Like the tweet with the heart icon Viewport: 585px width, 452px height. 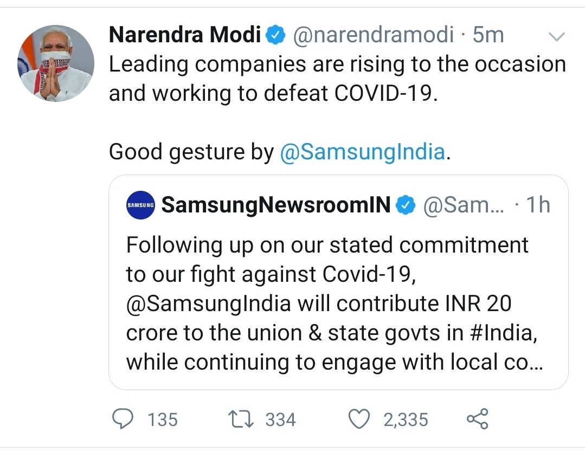click(x=359, y=419)
